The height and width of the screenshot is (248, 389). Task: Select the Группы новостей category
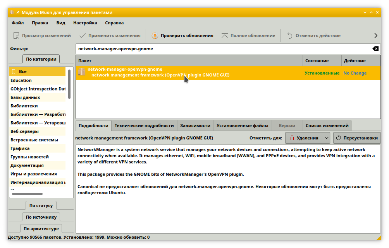click(38, 157)
